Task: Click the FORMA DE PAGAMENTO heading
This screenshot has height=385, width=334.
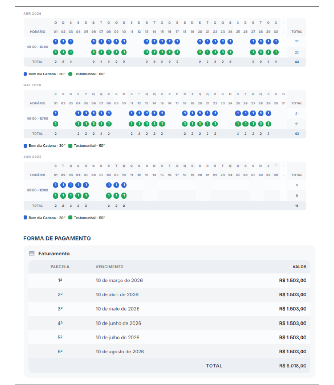Action: [57, 238]
